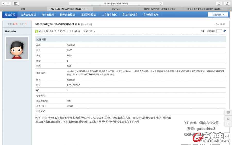Screen dimensions: 232x145
Task: Click the 电梯直达 floor number input
Action: [x=219, y=31]
